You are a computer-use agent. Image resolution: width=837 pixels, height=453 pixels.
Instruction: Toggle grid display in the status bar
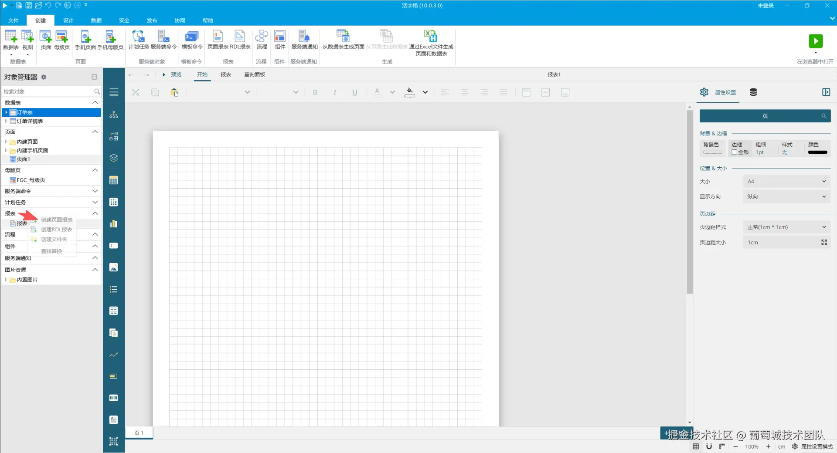[x=696, y=446]
